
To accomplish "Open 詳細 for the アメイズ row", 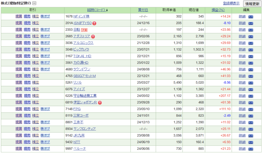I will [242, 89].
